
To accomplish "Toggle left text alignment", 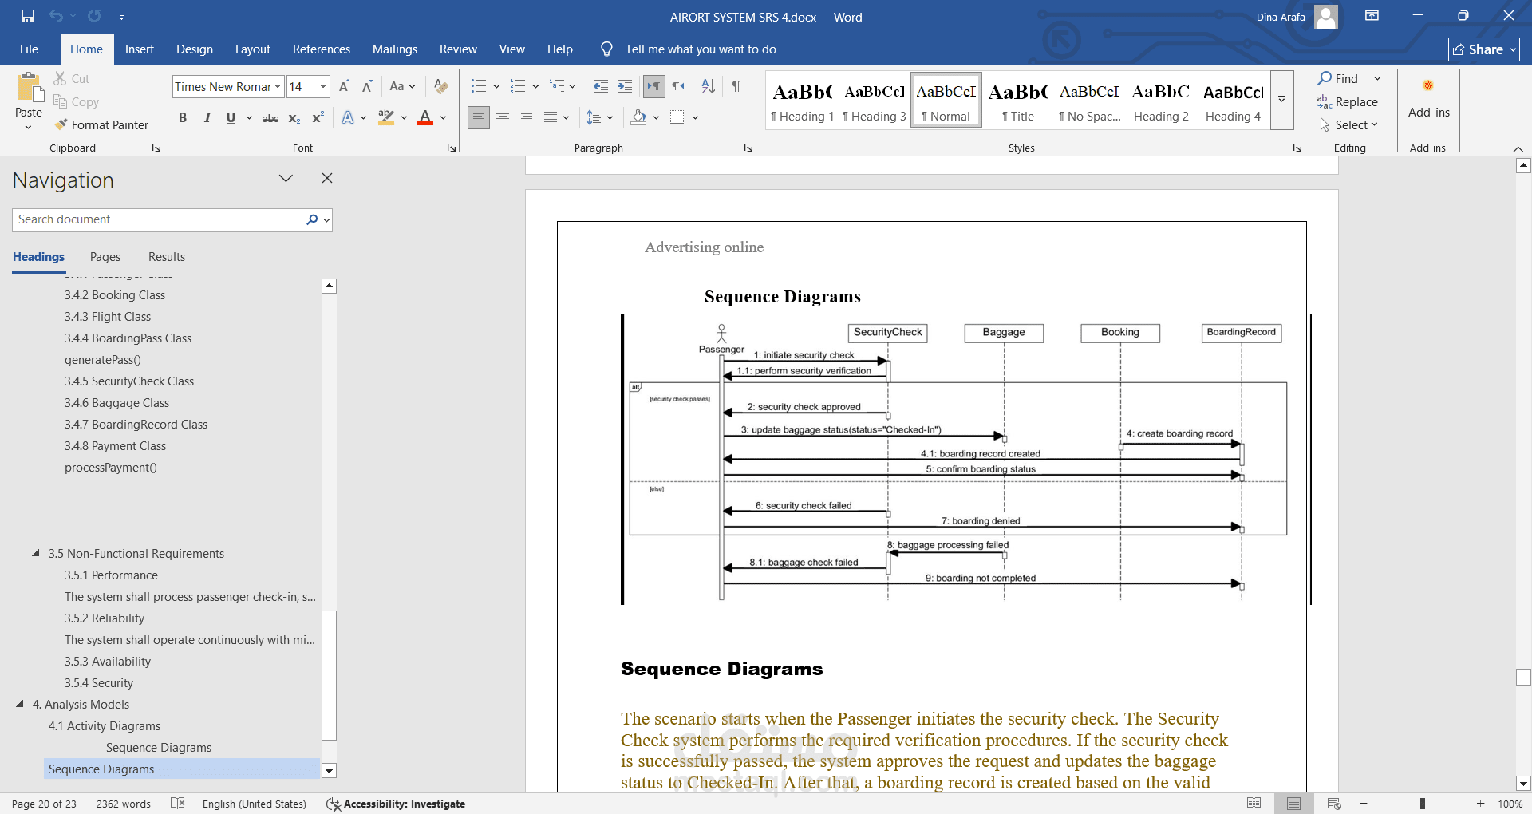I will tap(479, 117).
